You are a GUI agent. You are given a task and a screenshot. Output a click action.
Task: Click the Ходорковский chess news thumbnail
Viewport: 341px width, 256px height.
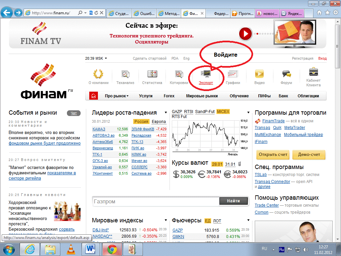point(67,211)
